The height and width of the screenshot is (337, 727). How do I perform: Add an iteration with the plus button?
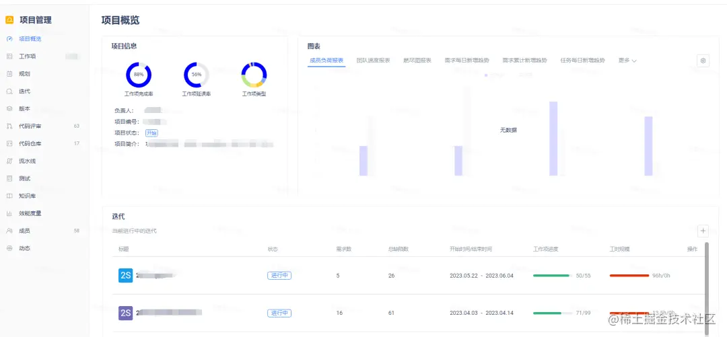pyautogui.click(x=703, y=230)
